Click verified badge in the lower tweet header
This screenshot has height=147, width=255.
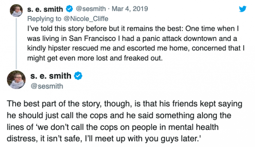click(78, 77)
